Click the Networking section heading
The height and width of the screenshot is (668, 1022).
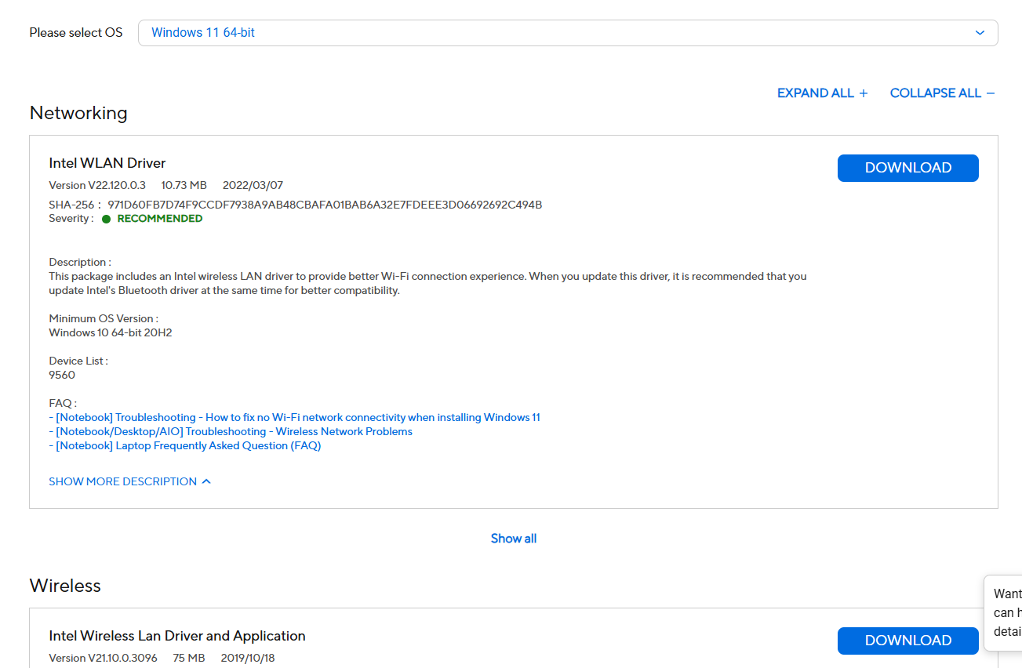(78, 113)
